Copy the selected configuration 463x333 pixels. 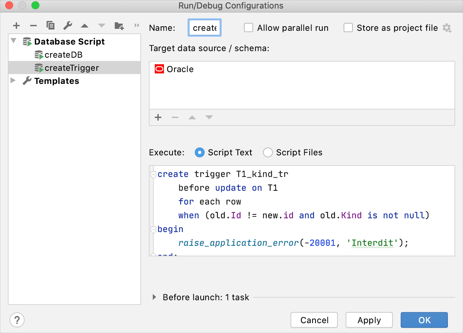[x=50, y=26]
